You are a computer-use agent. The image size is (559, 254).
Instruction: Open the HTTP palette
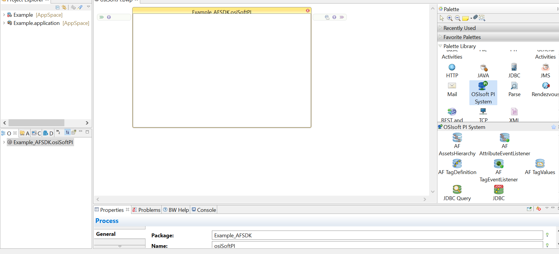pyautogui.click(x=452, y=71)
